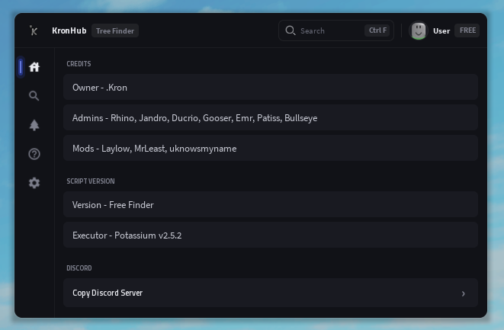Open the settings gear tab
Image resolution: width=504 pixels, height=330 pixels.
coord(34,183)
